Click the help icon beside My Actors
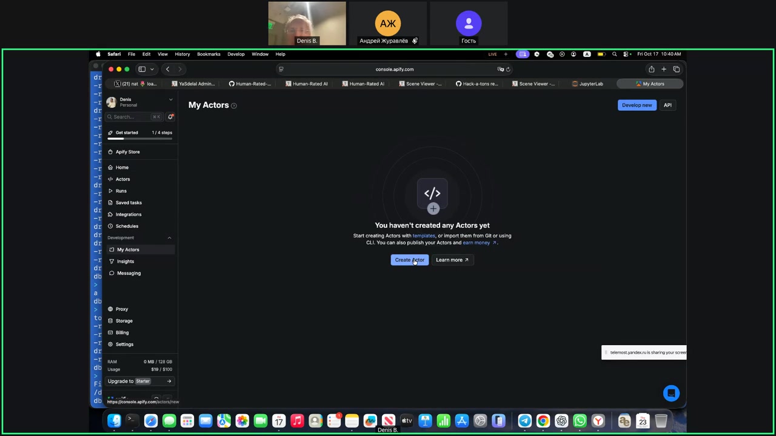The height and width of the screenshot is (436, 776). pyautogui.click(x=234, y=106)
